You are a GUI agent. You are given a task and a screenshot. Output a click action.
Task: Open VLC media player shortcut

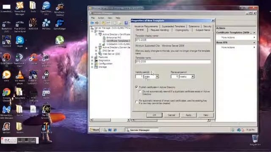coord(20,77)
